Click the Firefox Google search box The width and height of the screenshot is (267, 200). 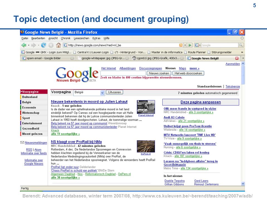coord(219,45)
